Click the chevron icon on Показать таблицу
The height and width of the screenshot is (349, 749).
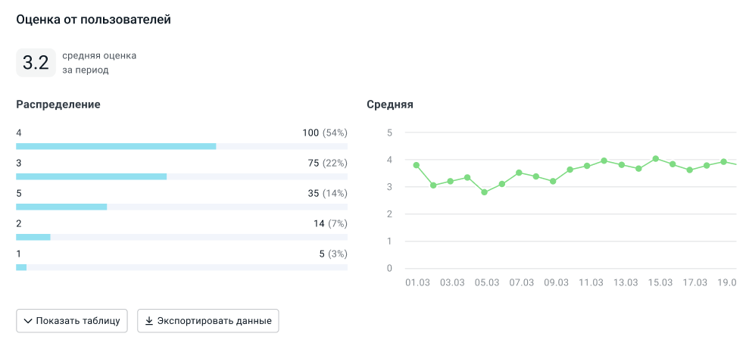click(28, 321)
